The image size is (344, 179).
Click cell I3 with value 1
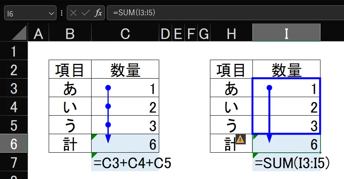(x=286, y=88)
